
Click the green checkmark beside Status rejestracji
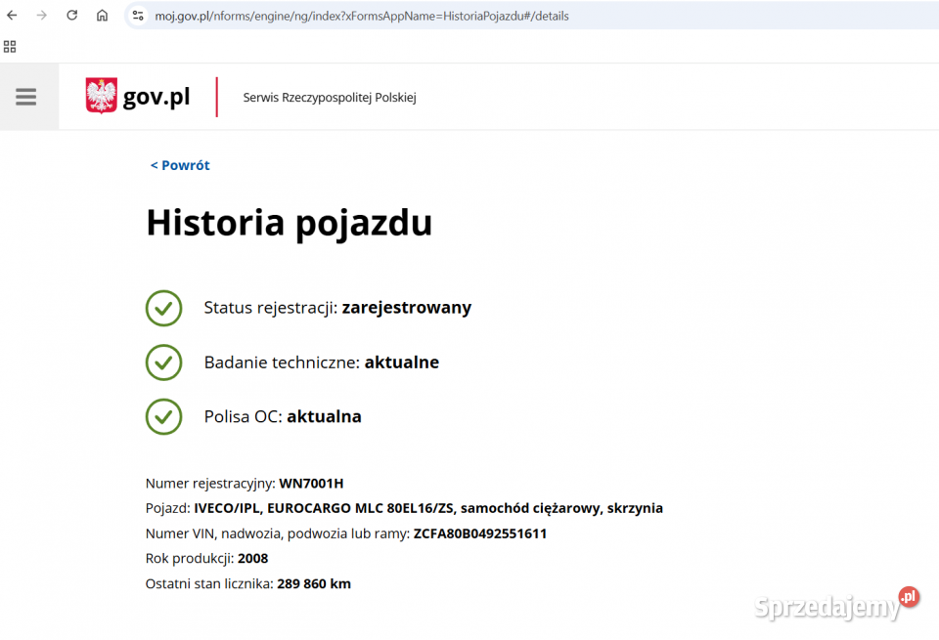163,308
